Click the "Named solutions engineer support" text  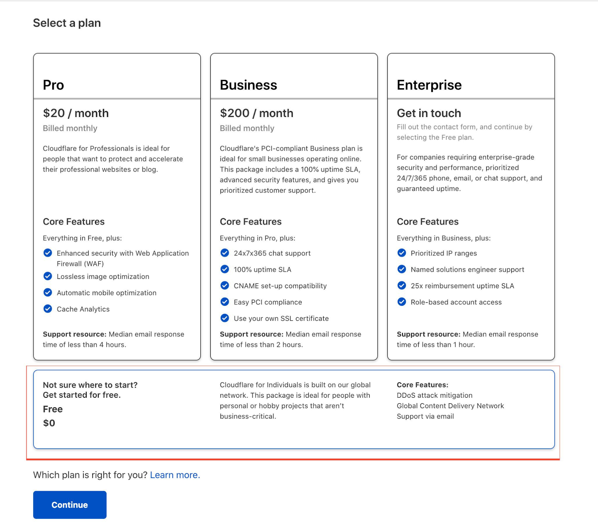coord(468,269)
